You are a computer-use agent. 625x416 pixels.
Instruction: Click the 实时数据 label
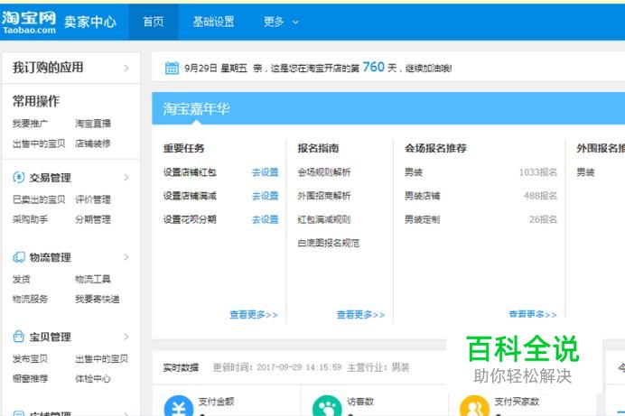click(181, 367)
